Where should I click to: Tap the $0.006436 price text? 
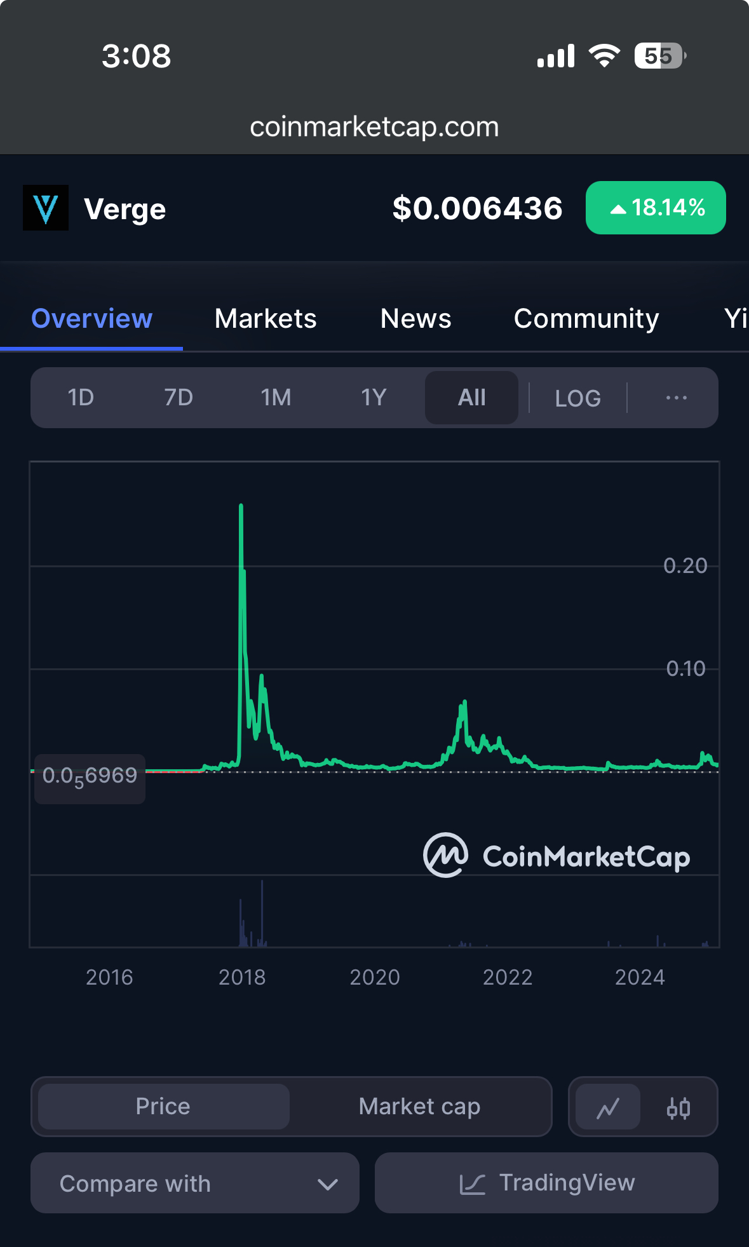478,208
